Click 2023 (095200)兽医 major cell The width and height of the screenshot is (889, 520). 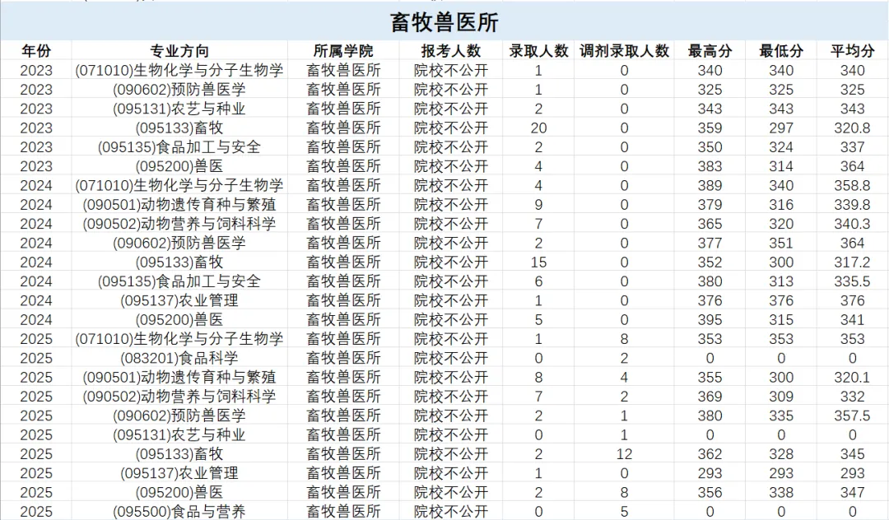coord(179,166)
